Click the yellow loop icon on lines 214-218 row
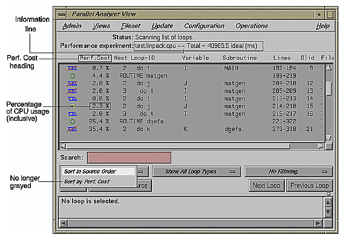The image size is (345, 240). [x=73, y=106]
